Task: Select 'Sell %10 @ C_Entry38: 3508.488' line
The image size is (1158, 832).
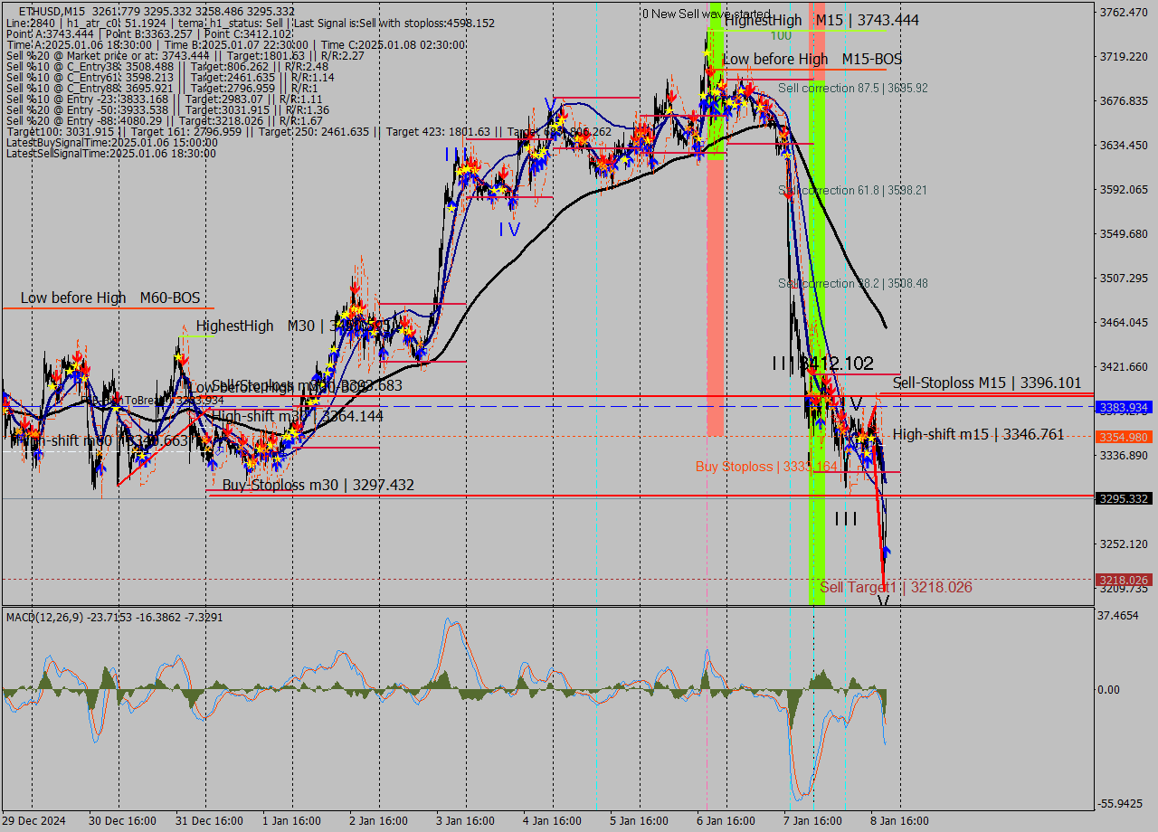Action: pyautogui.click(x=167, y=67)
